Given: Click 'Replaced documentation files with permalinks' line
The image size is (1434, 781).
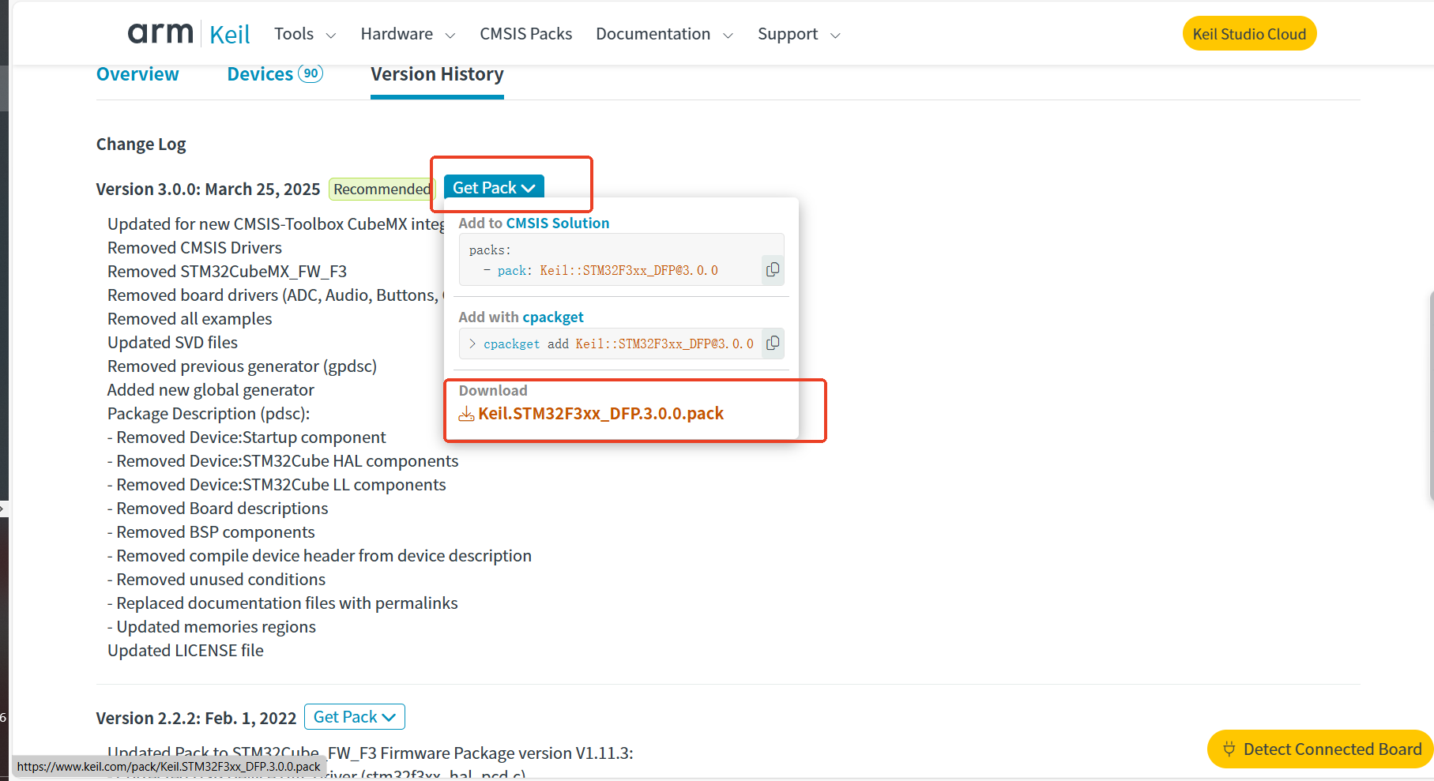Looking at the screenshot, I should tap(283, 603).
